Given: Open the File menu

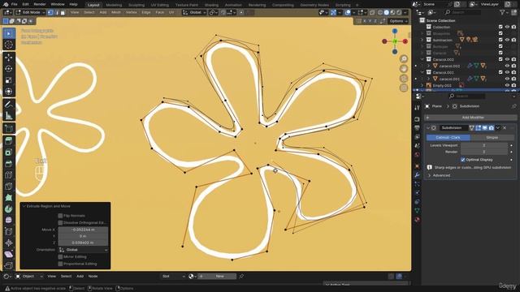Looking at the screenshot, I should point(15,4).
